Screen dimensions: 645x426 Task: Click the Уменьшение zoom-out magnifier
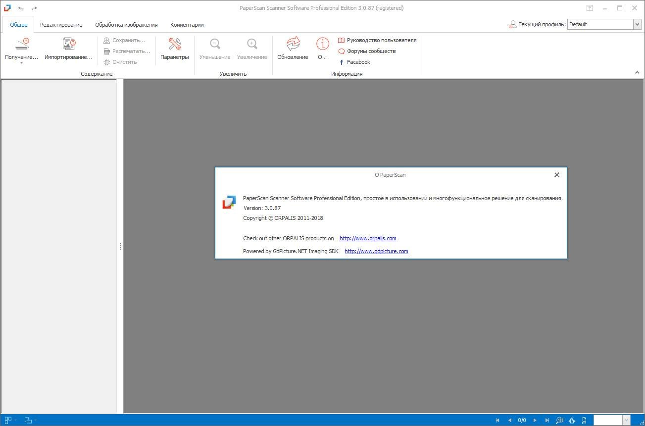(215, 44)
